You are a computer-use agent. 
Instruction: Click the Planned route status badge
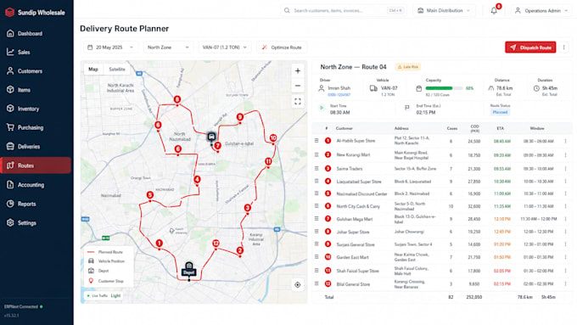pos(500,112)
